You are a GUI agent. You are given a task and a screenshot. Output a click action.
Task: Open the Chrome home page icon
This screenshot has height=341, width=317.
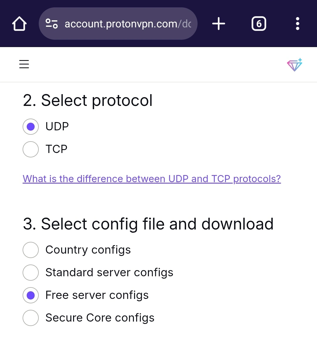[19, 24]
